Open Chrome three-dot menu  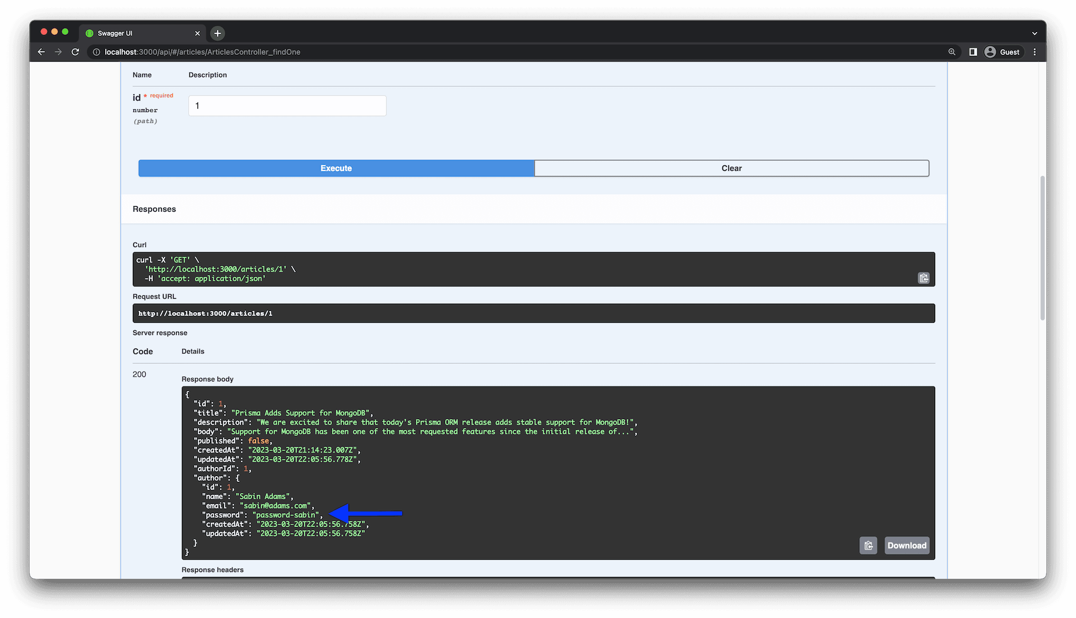(1035, 52)
